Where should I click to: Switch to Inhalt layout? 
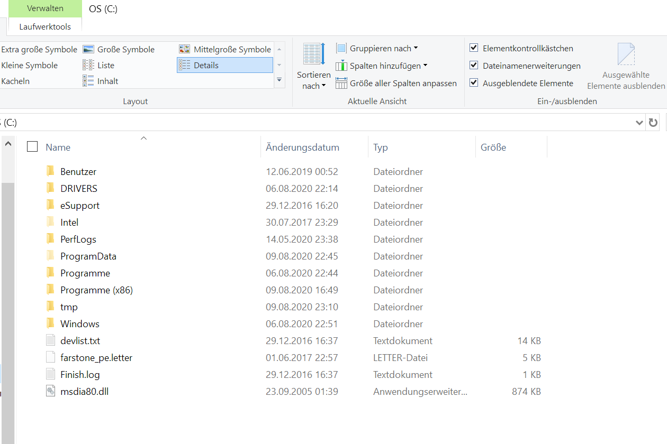click(101, 81)
